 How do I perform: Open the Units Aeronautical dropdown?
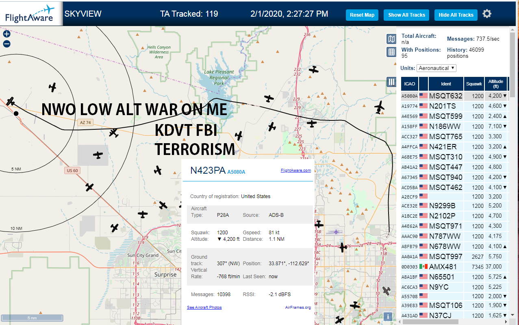(436, 68)
